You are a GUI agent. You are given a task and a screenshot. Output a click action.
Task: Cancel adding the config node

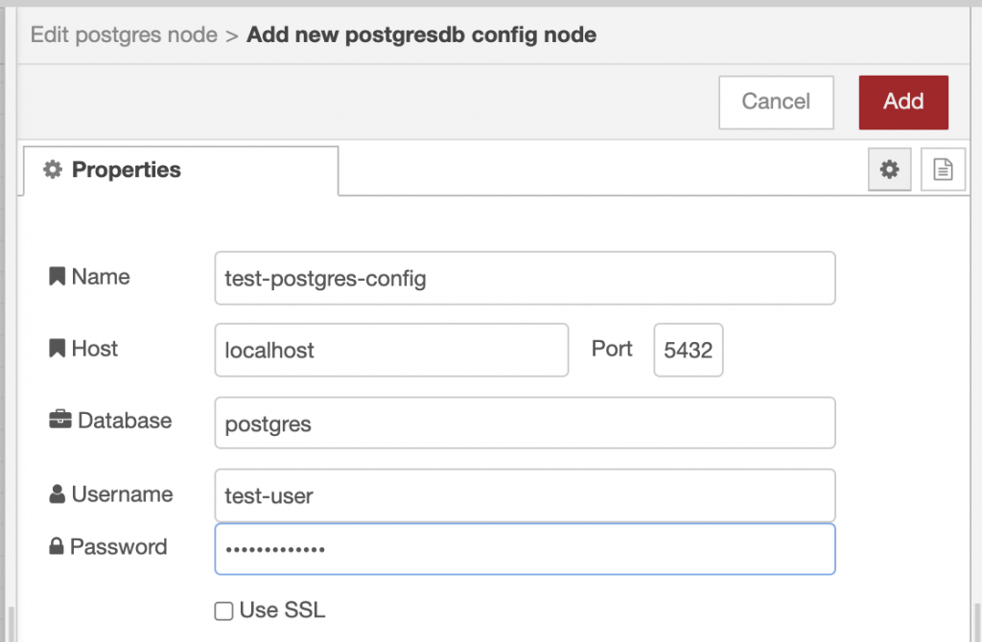(x=775, y=102)
